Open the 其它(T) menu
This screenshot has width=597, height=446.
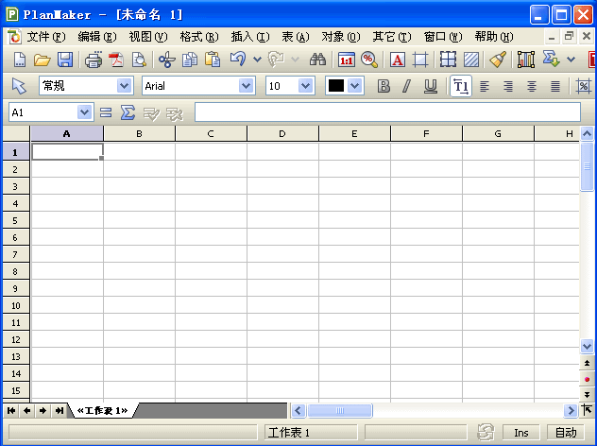[x=392, y=37]
